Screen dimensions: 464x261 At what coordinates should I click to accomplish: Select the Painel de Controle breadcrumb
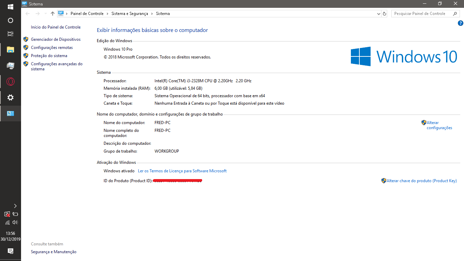(87, 14)
